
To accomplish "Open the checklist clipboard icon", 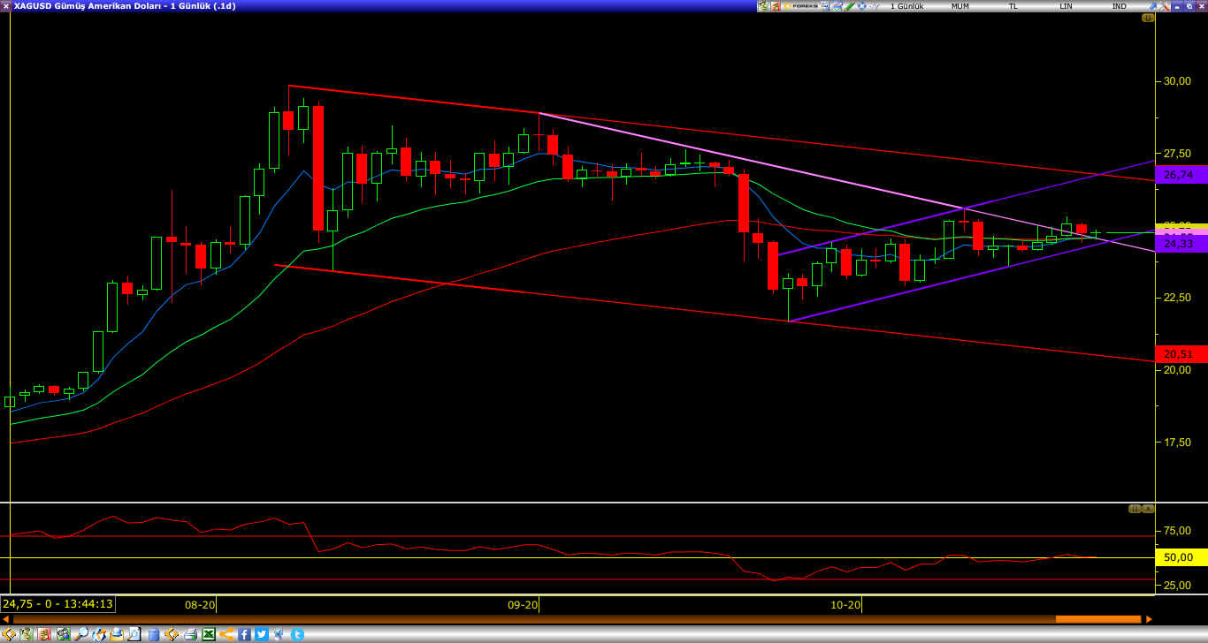I will click(279, 634).
